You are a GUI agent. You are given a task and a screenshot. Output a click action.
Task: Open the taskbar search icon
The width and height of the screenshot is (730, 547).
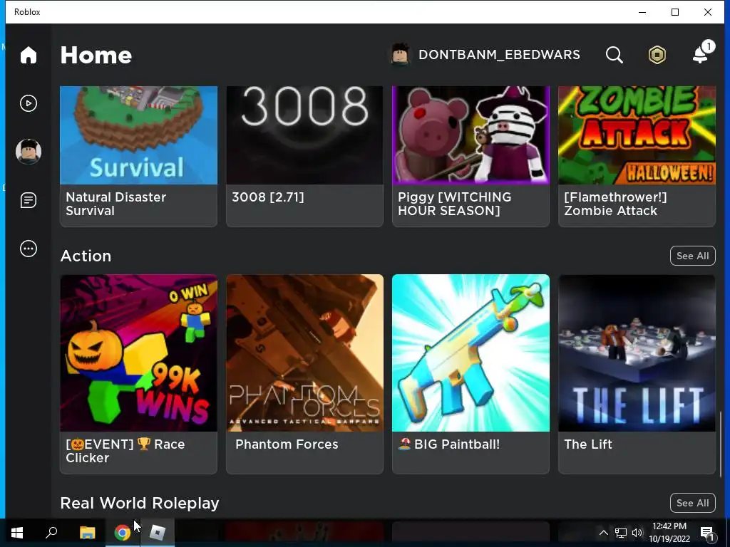coord(51,533)
